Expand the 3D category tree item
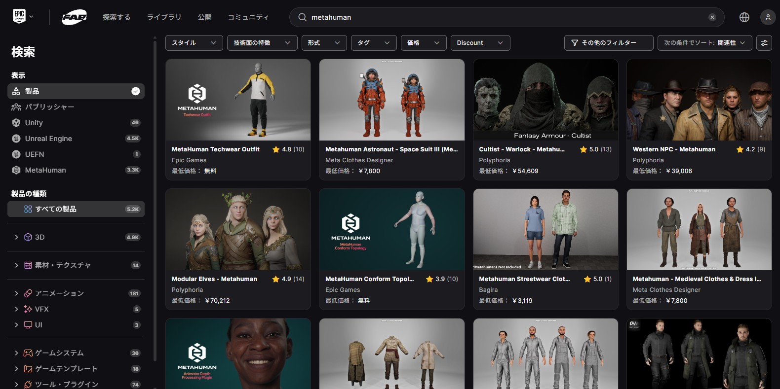This screenshot has height=389, width=780. click(x=16, y=237)
